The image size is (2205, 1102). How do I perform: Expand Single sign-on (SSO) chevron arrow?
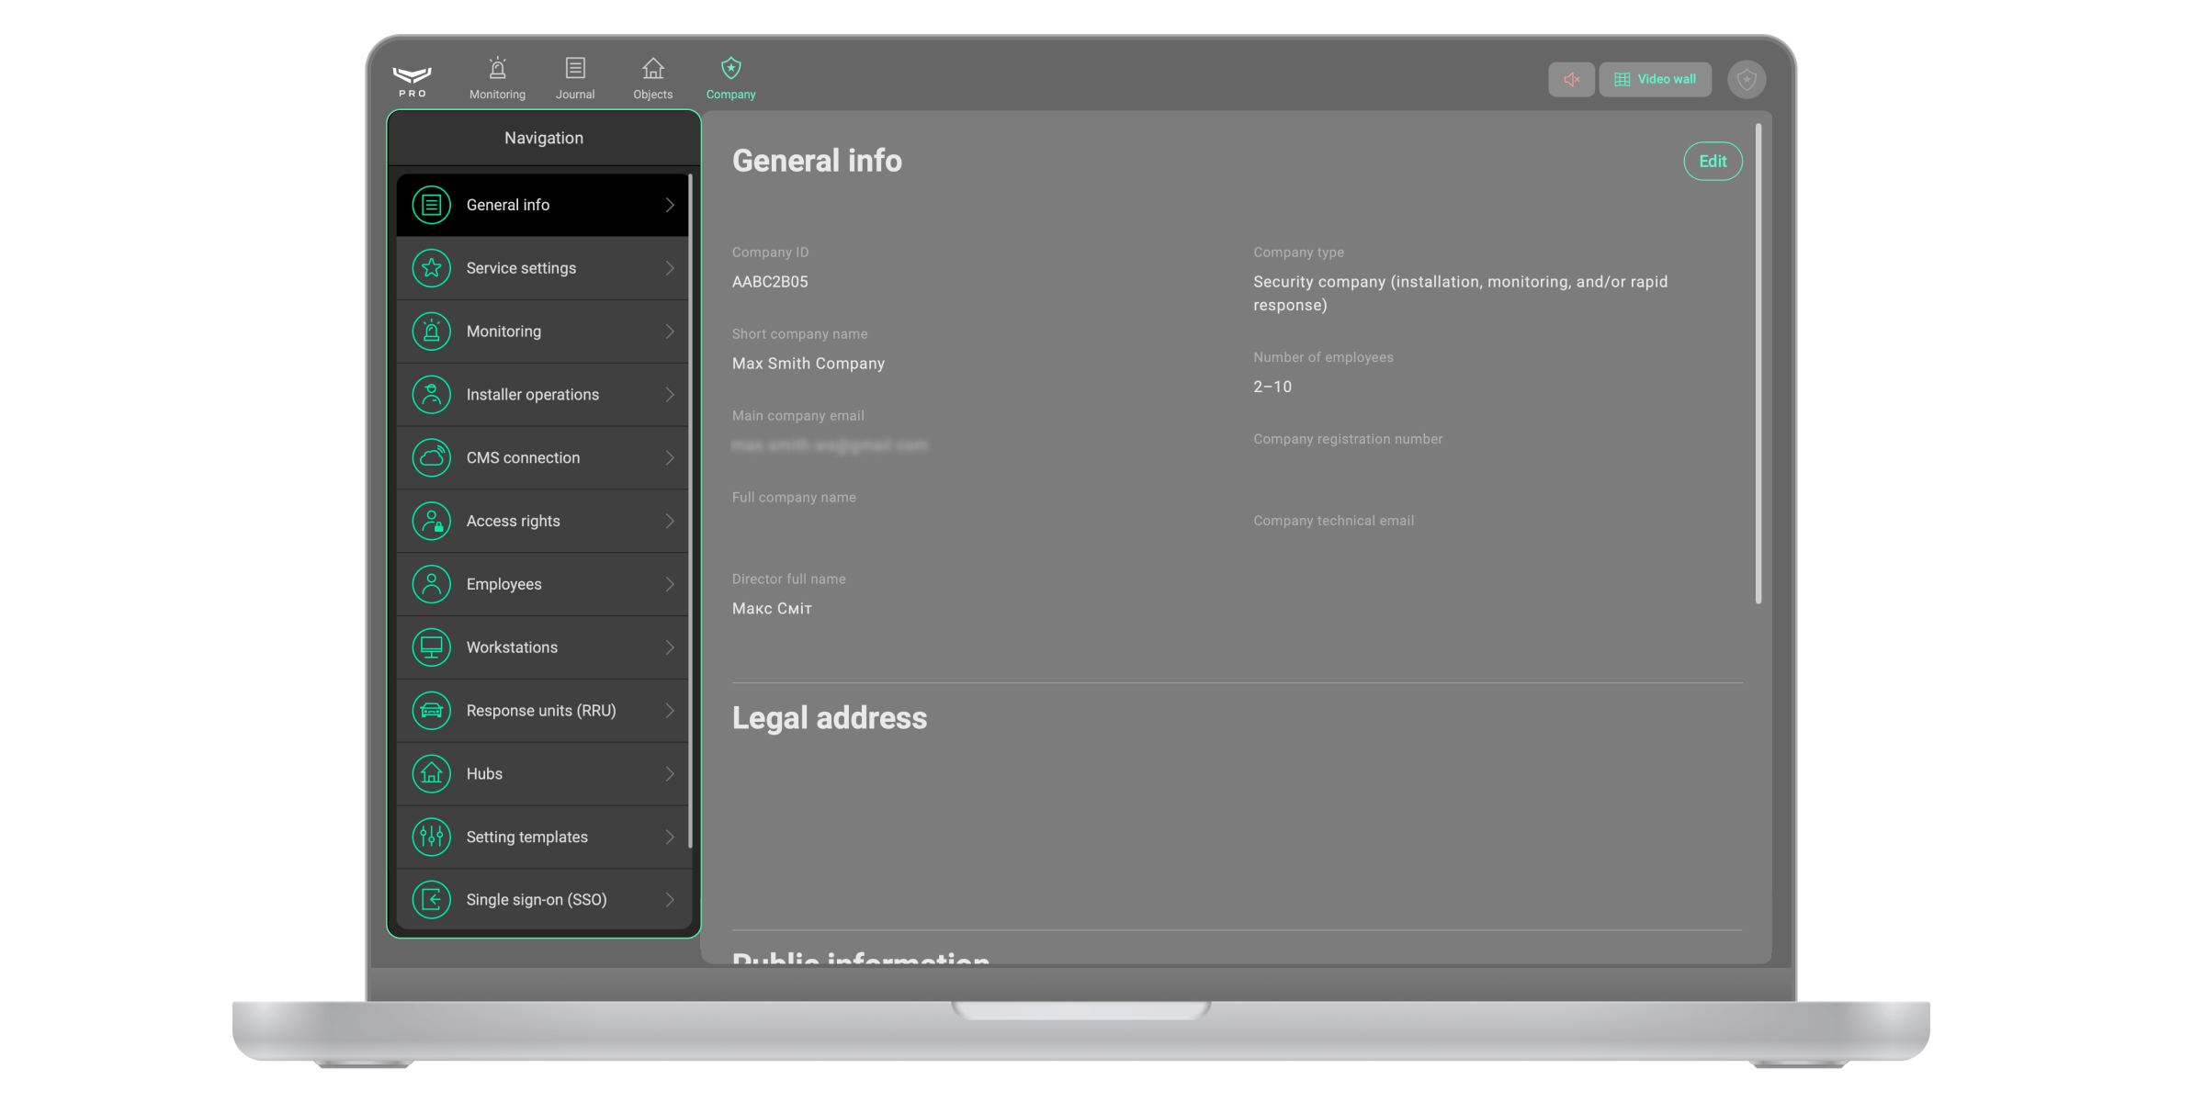(670, 900)
